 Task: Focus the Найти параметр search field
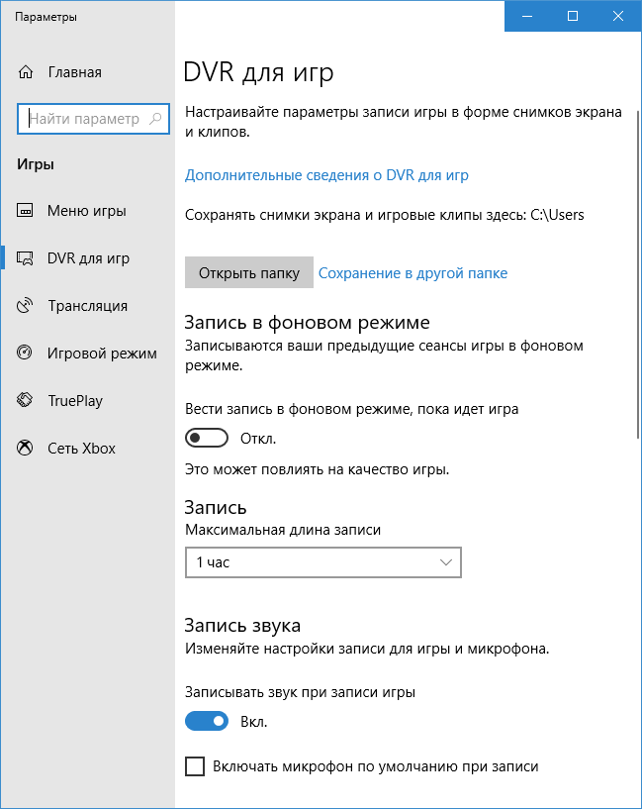coord(93,119)
